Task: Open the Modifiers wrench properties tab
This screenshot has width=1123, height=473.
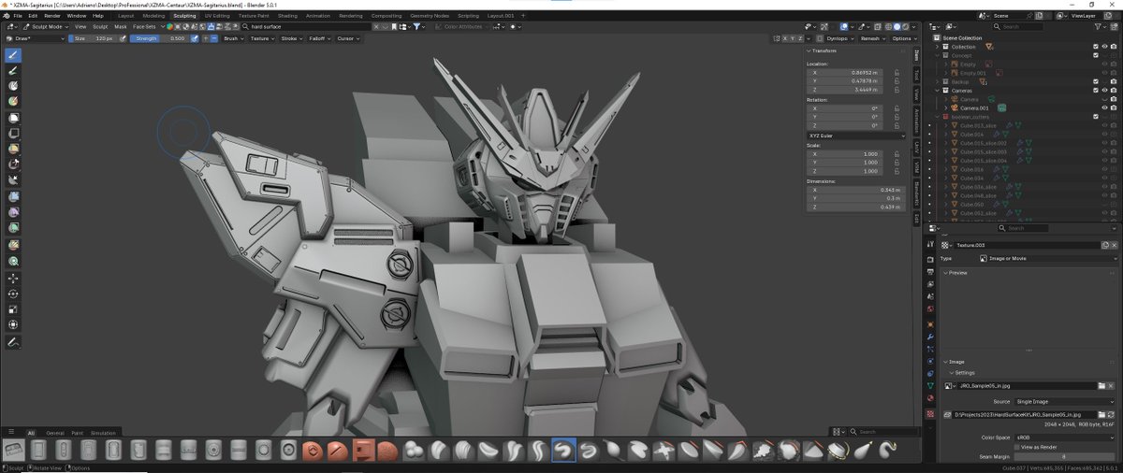Action: (930, 336)
